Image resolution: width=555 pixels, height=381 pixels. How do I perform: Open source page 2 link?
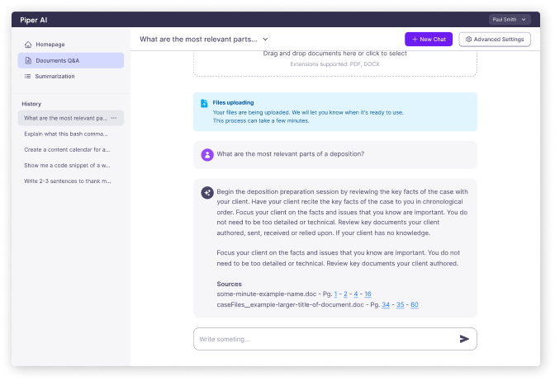point(345,294)
